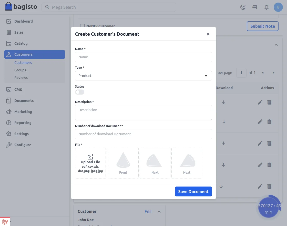Delete the third document row
Screen dimensions: 287x226
[269, 143]
